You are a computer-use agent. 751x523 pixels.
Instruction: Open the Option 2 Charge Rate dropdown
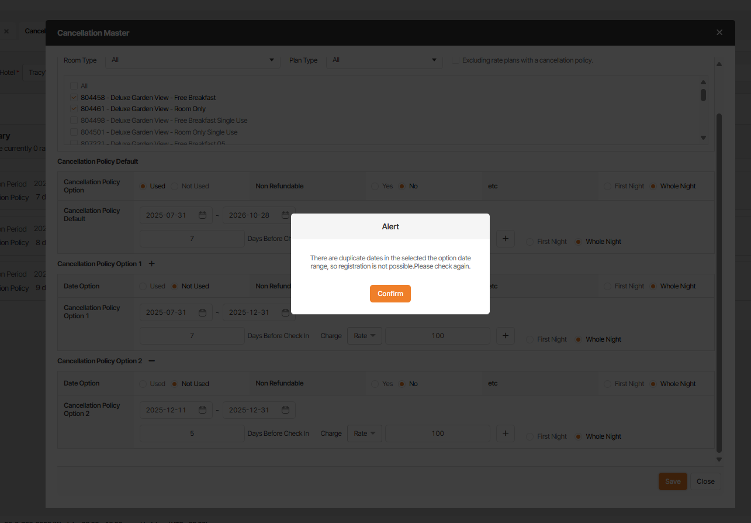[x=365, y=433]
